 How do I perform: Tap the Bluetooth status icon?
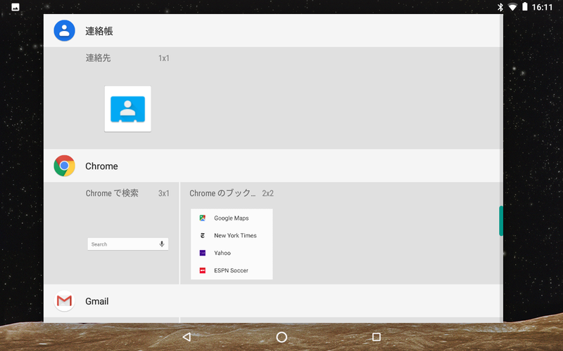click(500, 7)
